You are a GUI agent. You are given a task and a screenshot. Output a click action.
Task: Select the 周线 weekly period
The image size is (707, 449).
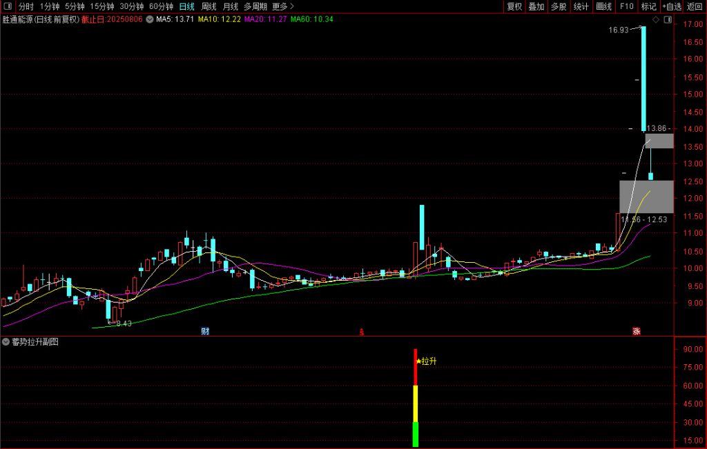point(209,6)
